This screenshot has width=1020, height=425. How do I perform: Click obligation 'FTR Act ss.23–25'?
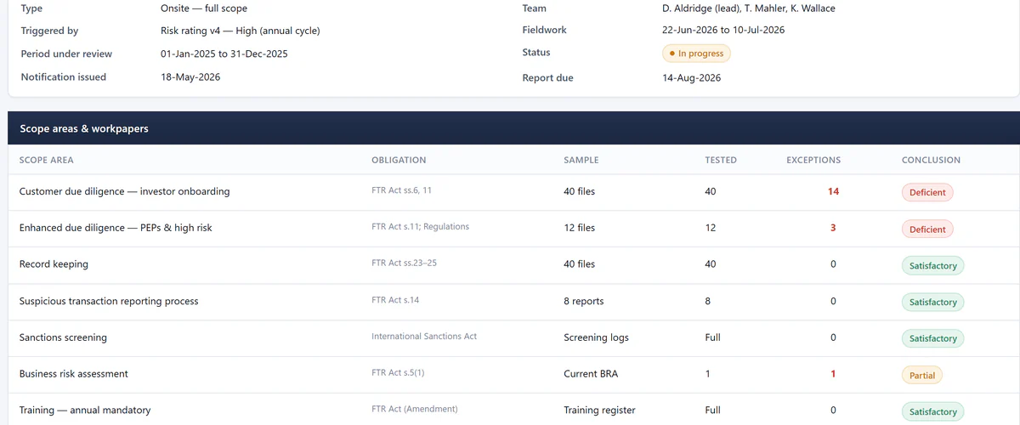click(x=404, y=263)
